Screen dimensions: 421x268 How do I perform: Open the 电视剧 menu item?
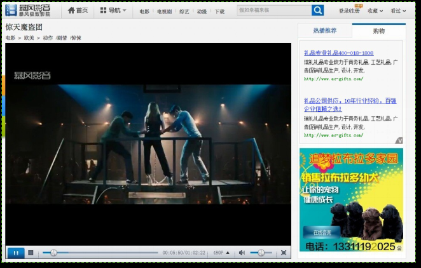pos(163,11)
